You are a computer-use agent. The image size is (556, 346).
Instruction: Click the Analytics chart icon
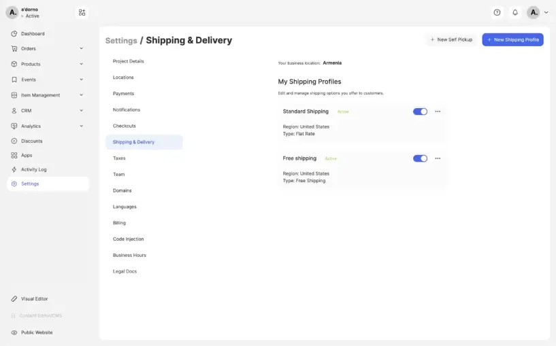pyautogui.click(x=14, y=126)
